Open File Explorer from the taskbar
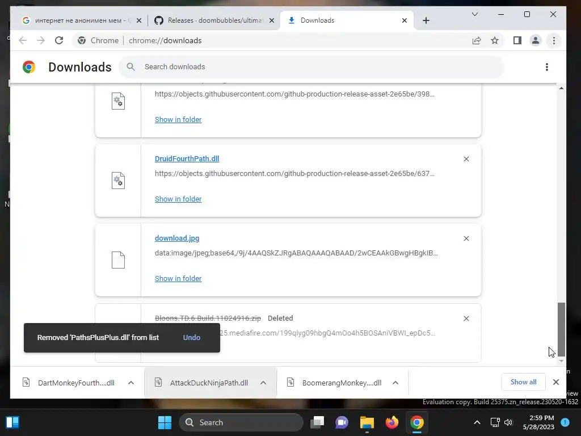This screenshot has width=581, height=436. click(367, 422)
